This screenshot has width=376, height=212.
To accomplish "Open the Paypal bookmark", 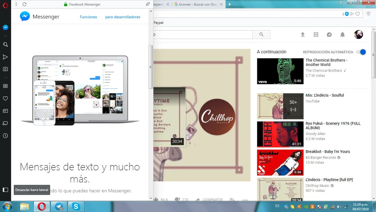I will 159,23.
